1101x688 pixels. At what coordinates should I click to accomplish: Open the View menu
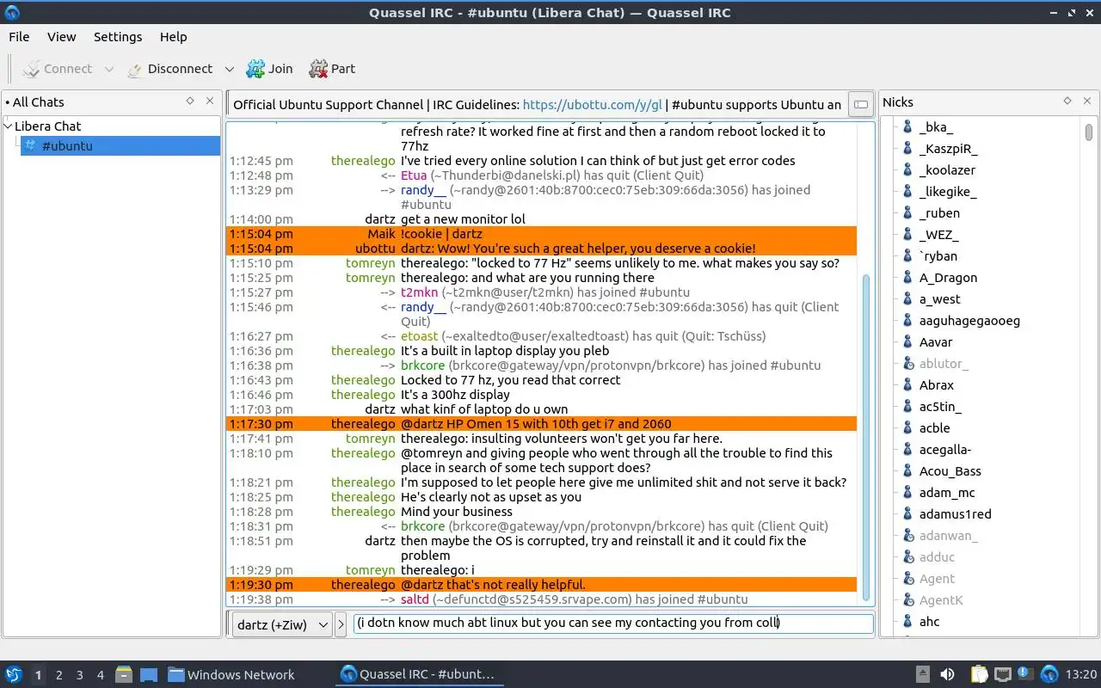[x=61, y=37]
